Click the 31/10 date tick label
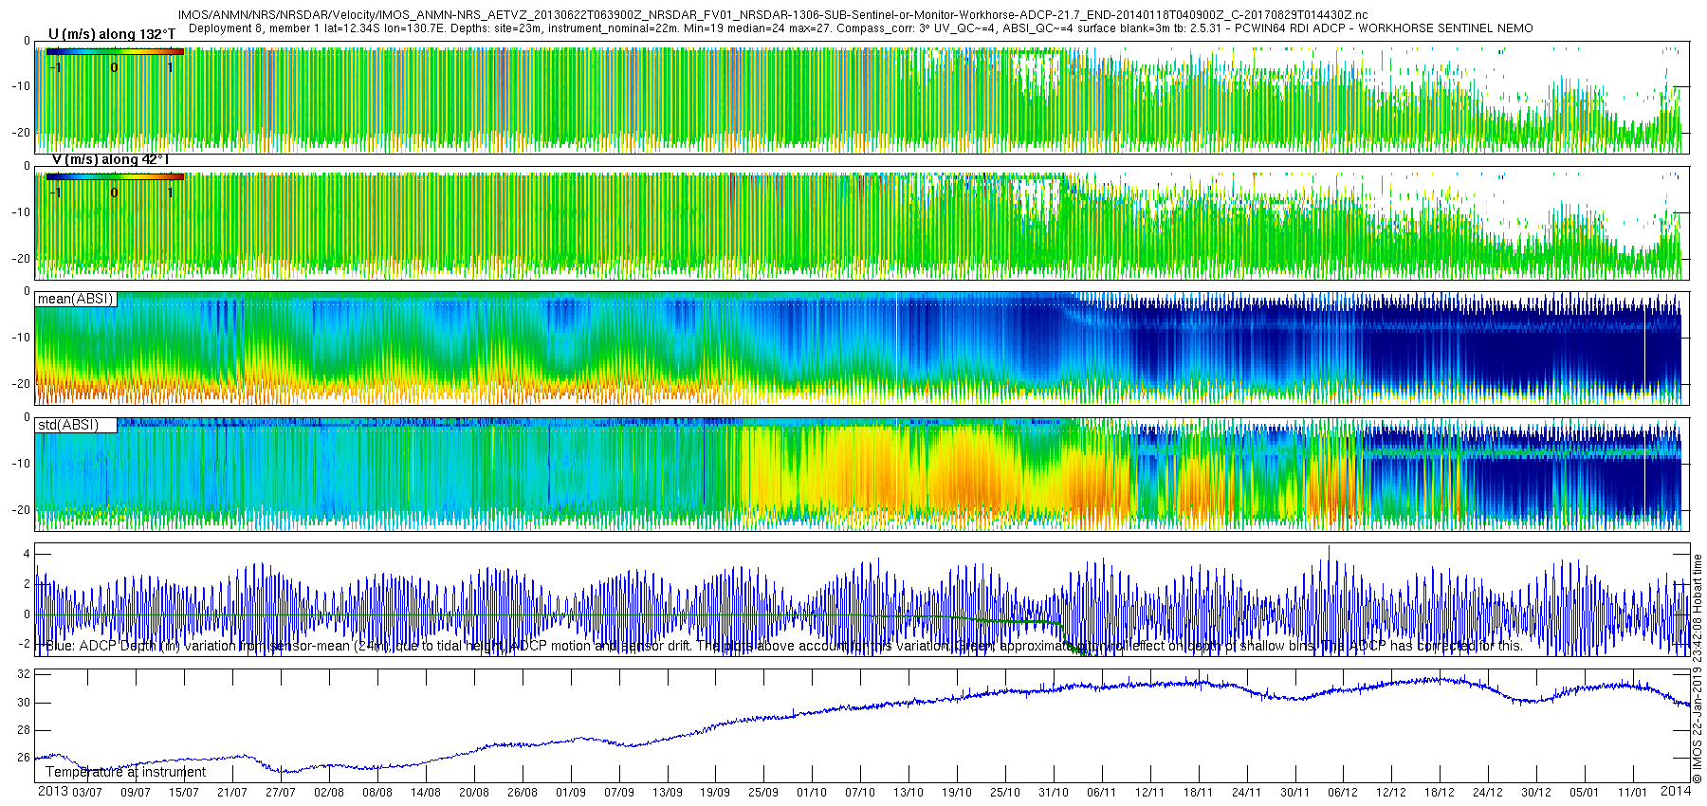The width and height of the screenshot is (1707, 806). [x=1053, y=793]
